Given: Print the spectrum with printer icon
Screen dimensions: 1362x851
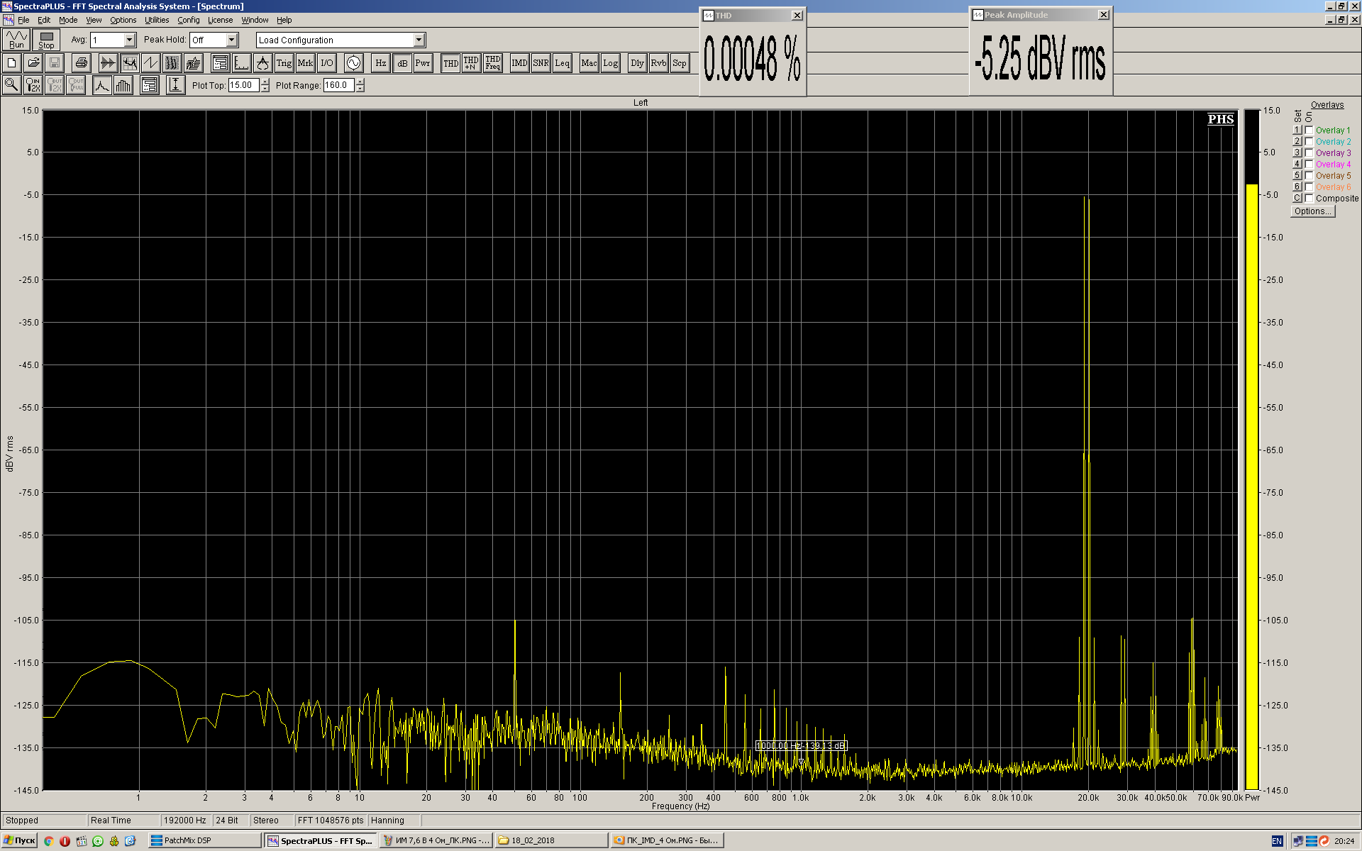Looking at the screenshot, I should coord(82,63).
